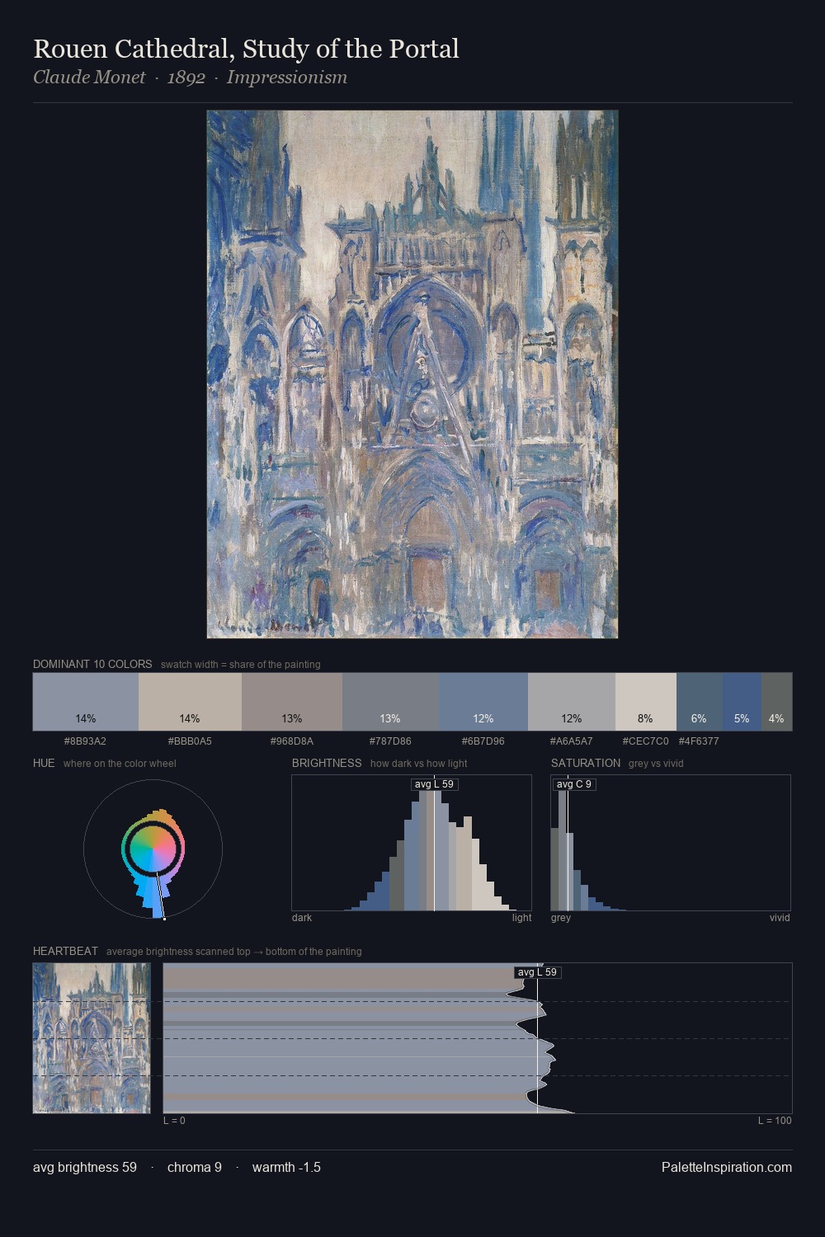
Task: Click the hex code #CEC7C0 text
Action: [x=646, y=741]
